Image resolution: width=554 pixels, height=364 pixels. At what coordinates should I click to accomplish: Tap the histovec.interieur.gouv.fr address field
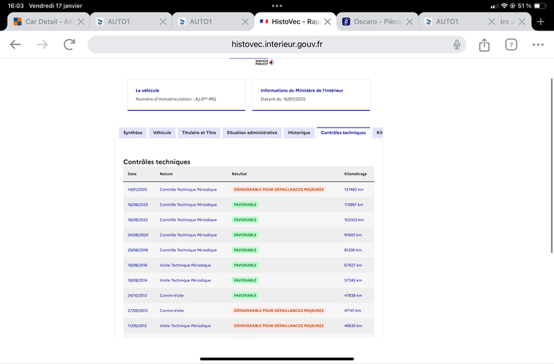click(x=276, y=44)
